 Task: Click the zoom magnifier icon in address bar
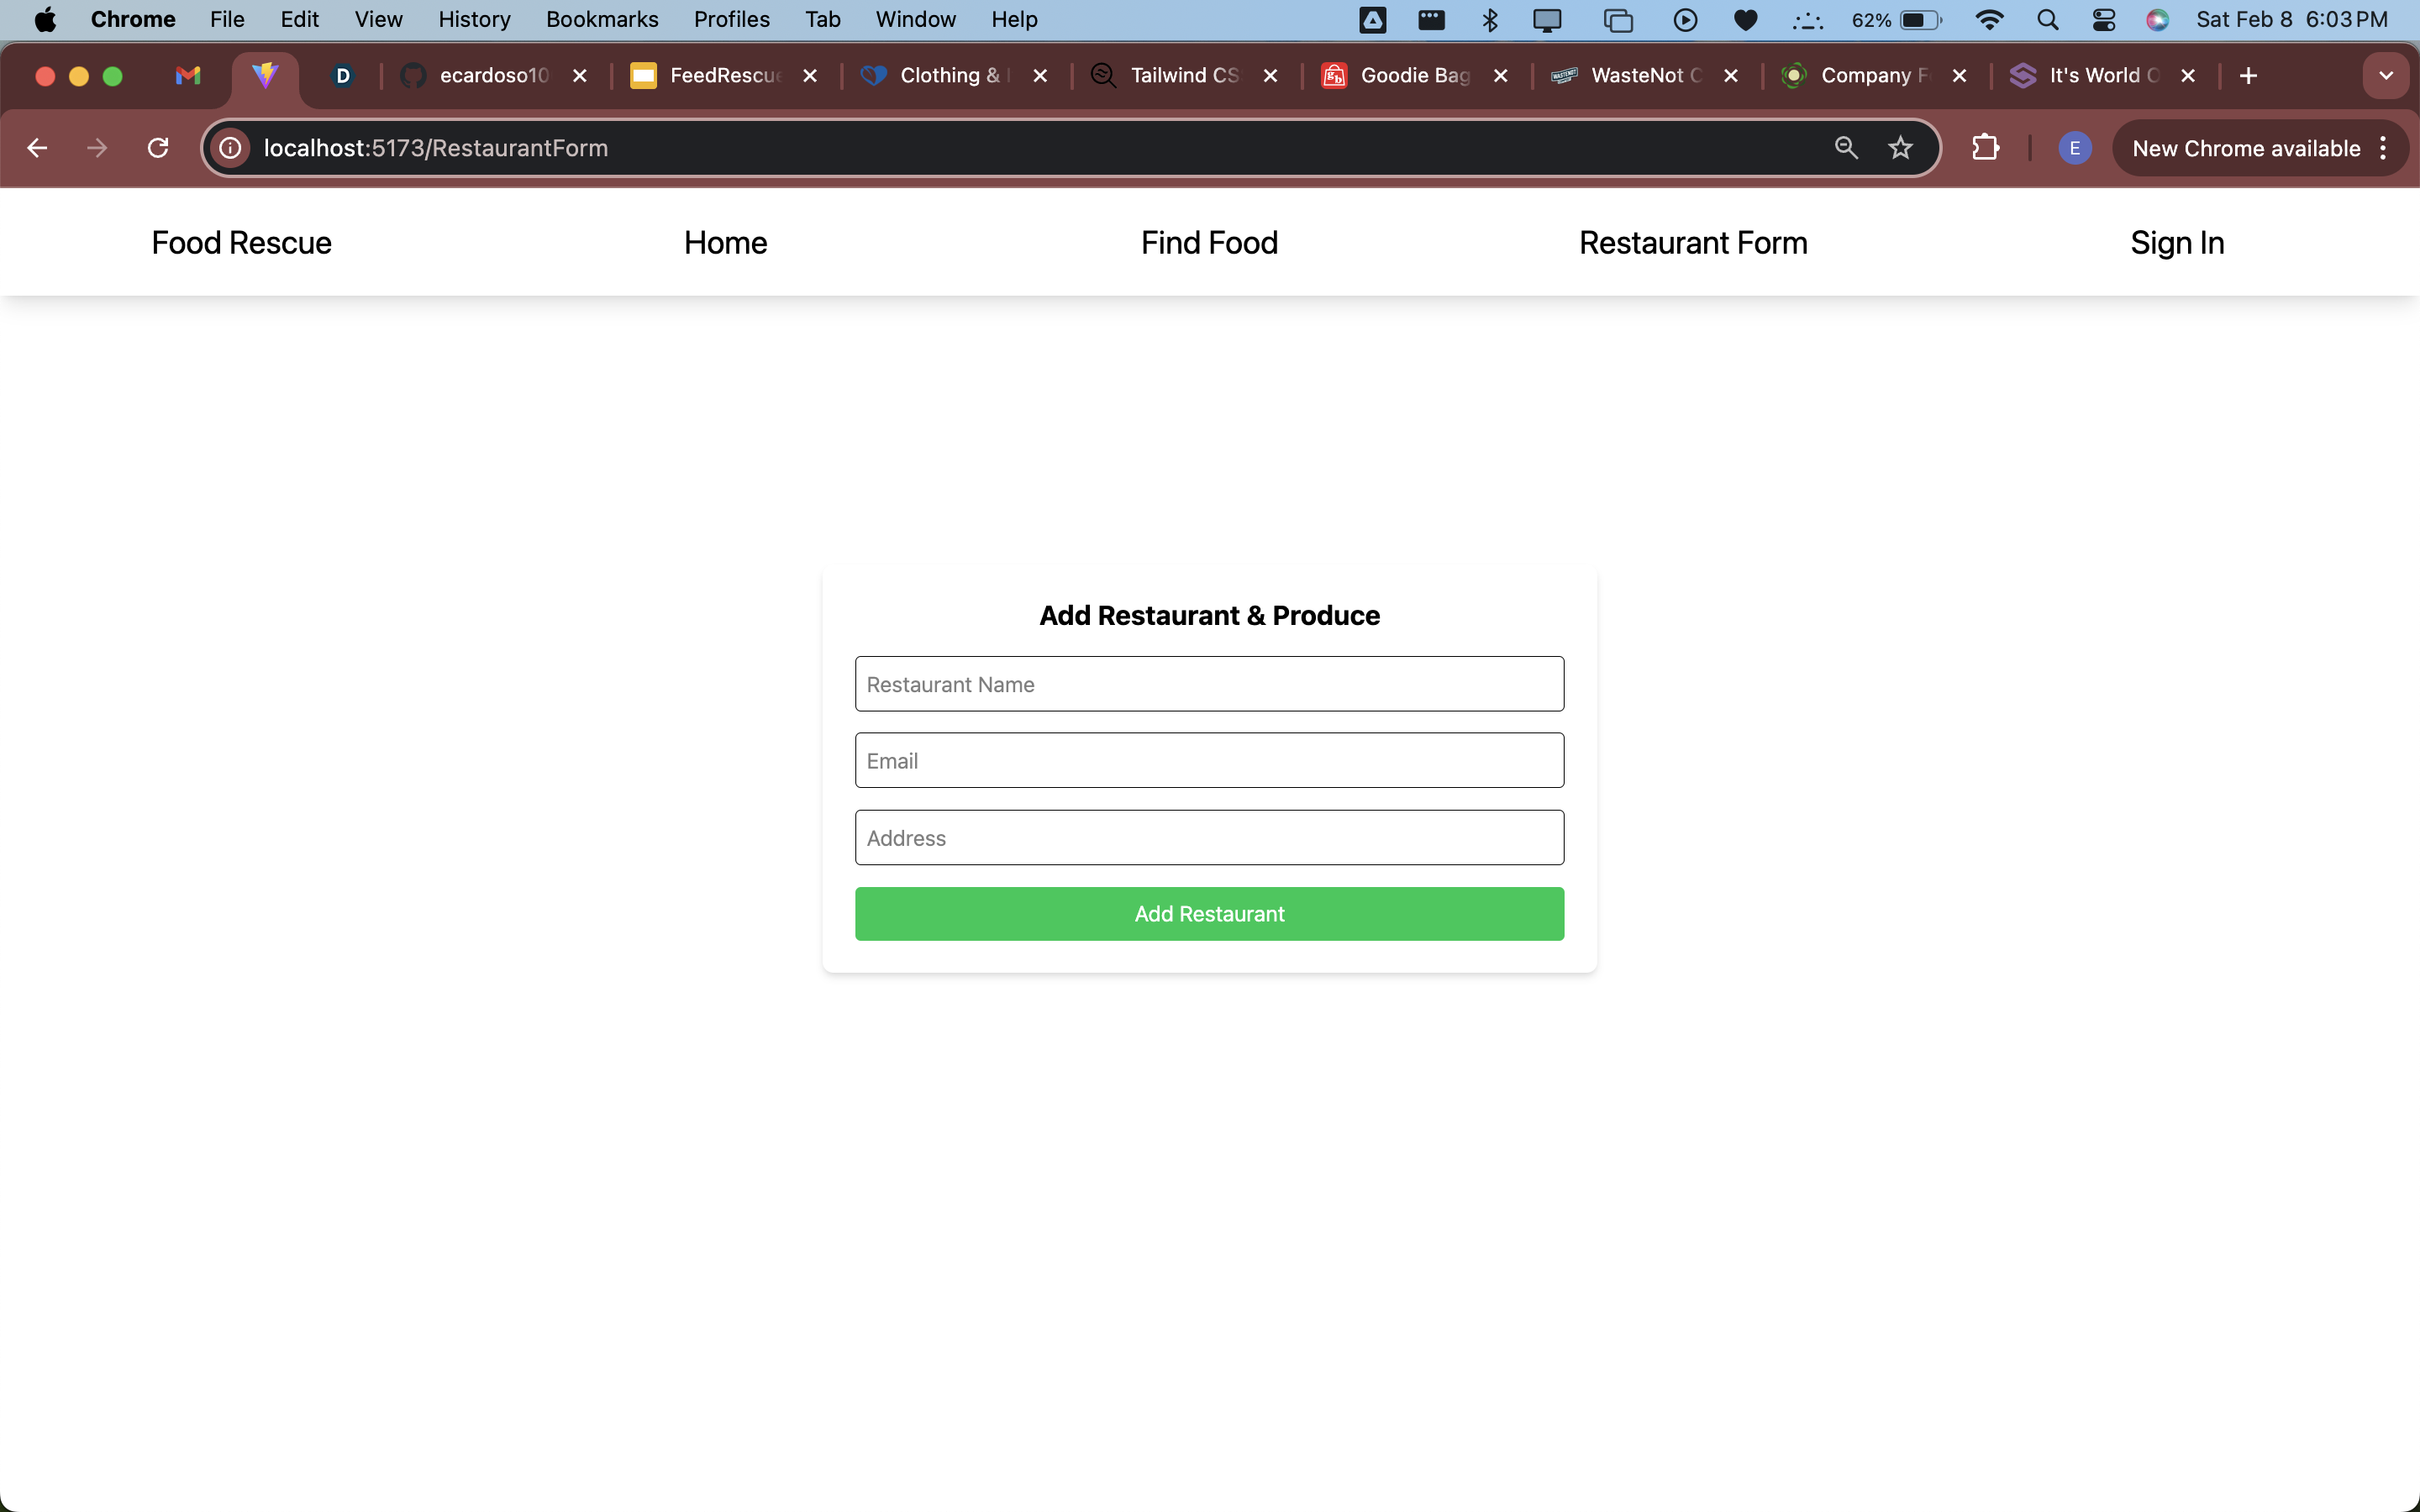click(1846, 148)
